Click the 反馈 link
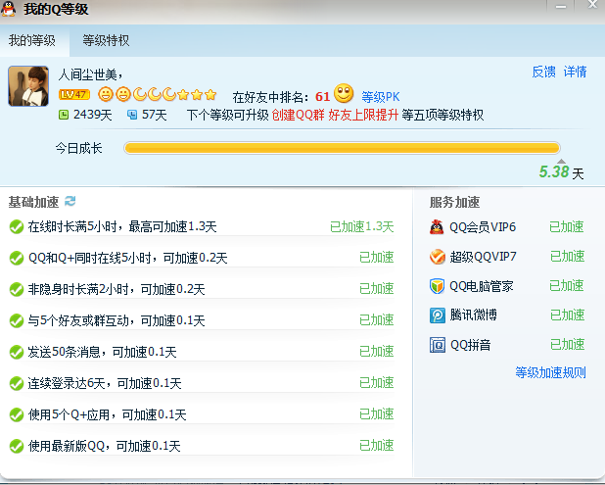605x485 pixels. (x=543, y=72)
